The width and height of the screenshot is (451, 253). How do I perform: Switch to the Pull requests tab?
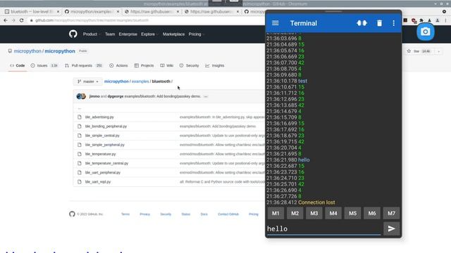pyautogui.click(x=83, y=65)
